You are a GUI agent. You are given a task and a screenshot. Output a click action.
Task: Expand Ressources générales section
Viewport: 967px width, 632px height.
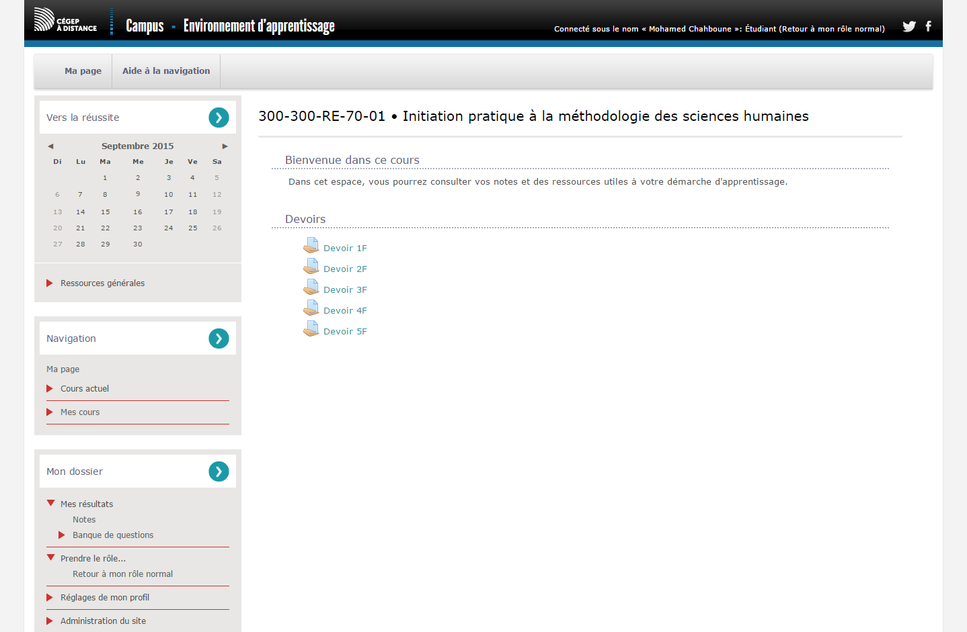pyautogui.click(x=50, y=283)
